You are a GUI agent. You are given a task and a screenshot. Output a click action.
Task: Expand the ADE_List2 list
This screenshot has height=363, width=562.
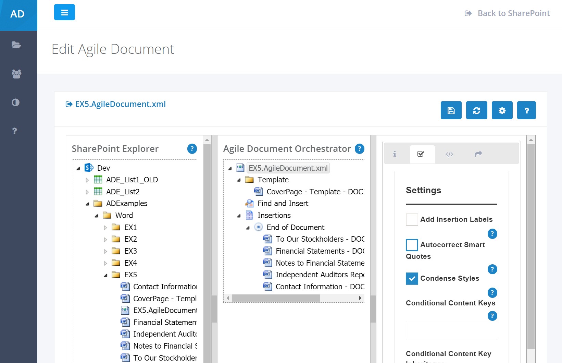pyautogui.click(x=87, y=192)
